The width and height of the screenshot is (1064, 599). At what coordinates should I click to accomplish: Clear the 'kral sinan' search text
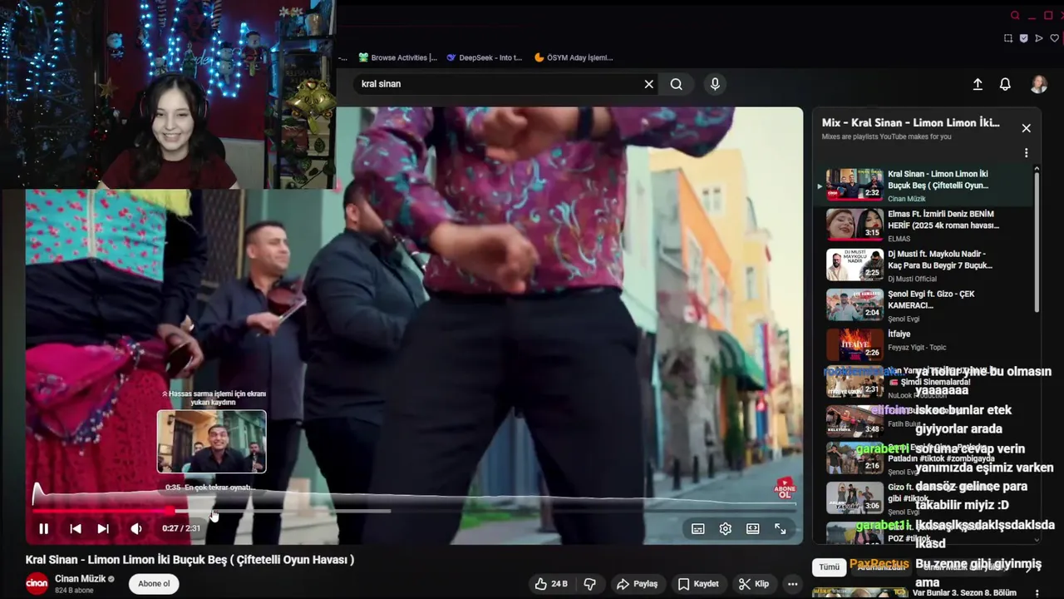[x=649, y=84]
